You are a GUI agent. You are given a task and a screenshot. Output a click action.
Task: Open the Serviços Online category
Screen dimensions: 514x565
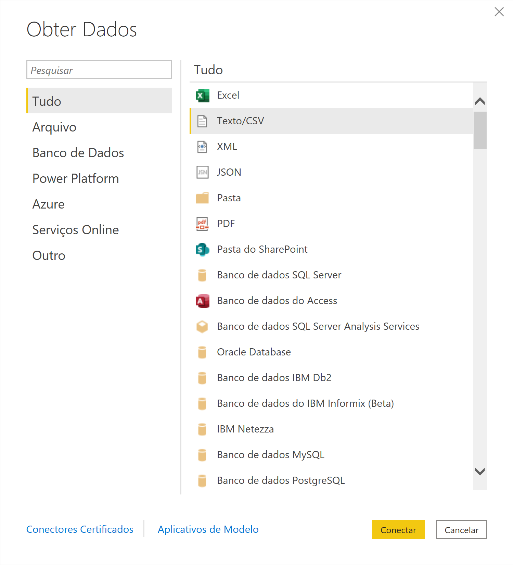click(99, 230)
